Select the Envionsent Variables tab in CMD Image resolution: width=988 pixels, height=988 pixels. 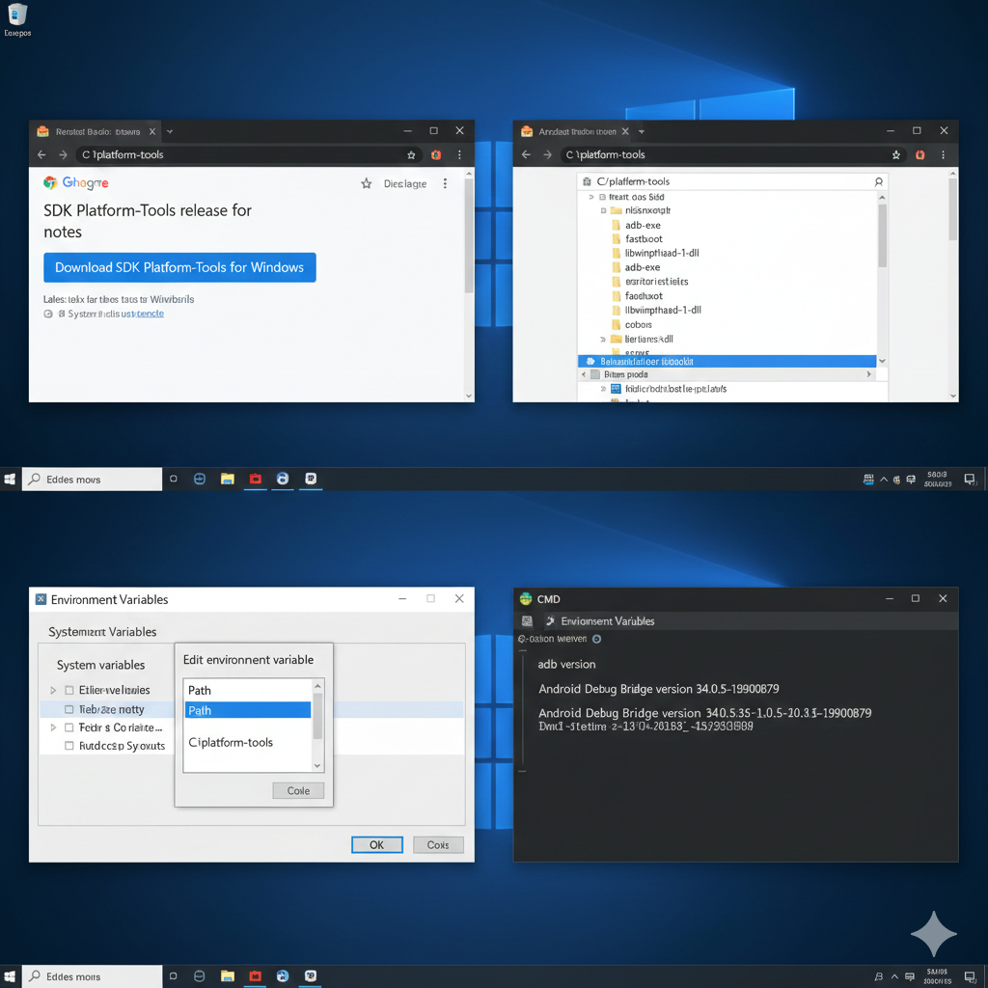coord(608,621)
